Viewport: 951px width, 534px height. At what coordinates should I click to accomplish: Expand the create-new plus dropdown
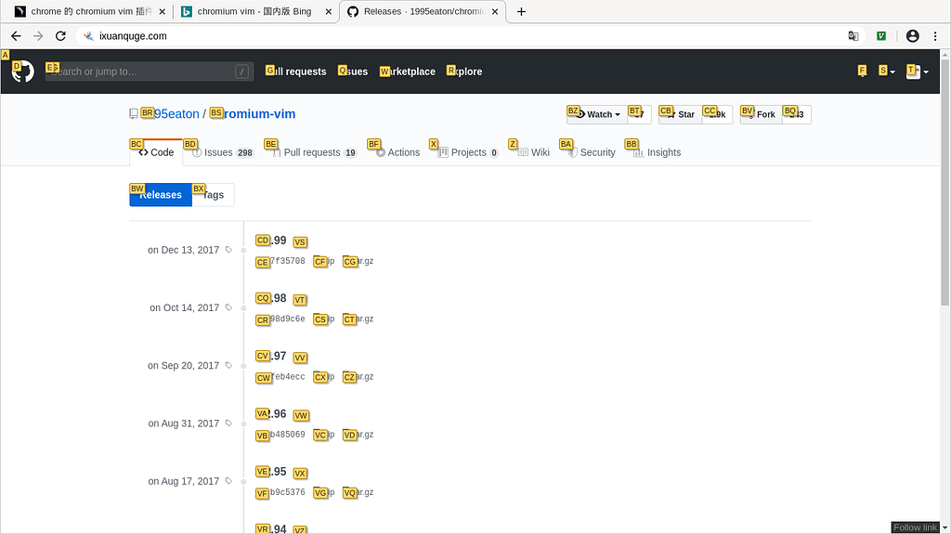coord(887,72)
